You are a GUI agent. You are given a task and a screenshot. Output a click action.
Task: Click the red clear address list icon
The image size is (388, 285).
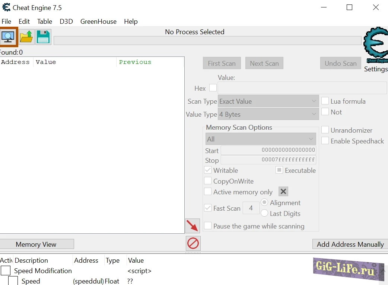coord(193,243)
